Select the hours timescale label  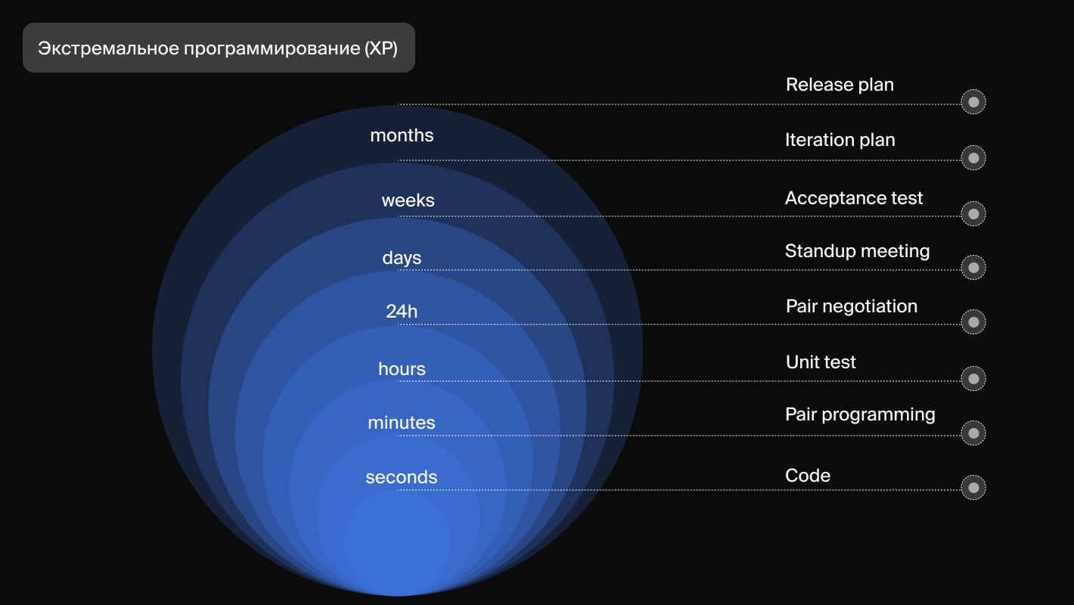coord(402,369)
